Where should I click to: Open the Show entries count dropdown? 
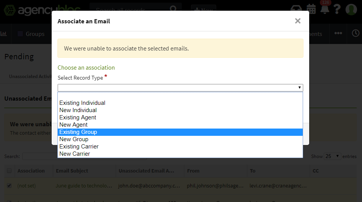[x=332, y=156]
